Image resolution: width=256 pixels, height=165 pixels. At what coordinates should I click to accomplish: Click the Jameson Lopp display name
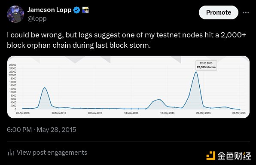pyautogui.click(x=49, y=10)
